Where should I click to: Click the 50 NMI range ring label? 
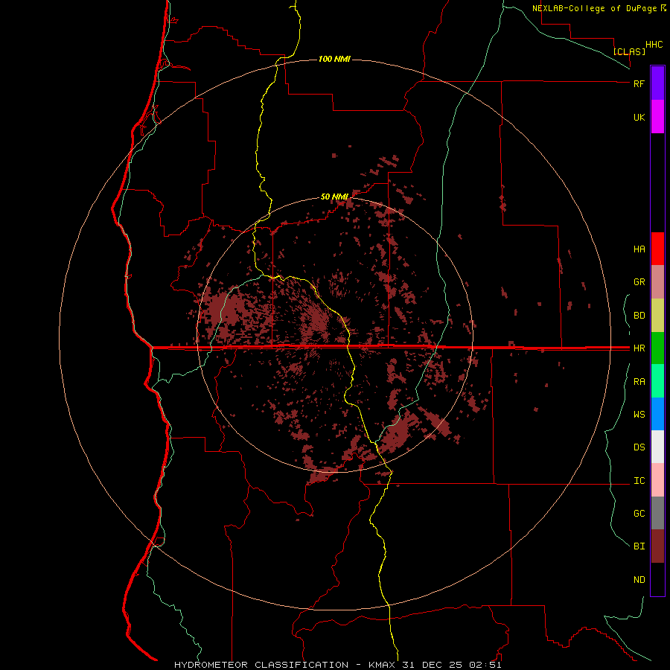(x=334, y=197)
